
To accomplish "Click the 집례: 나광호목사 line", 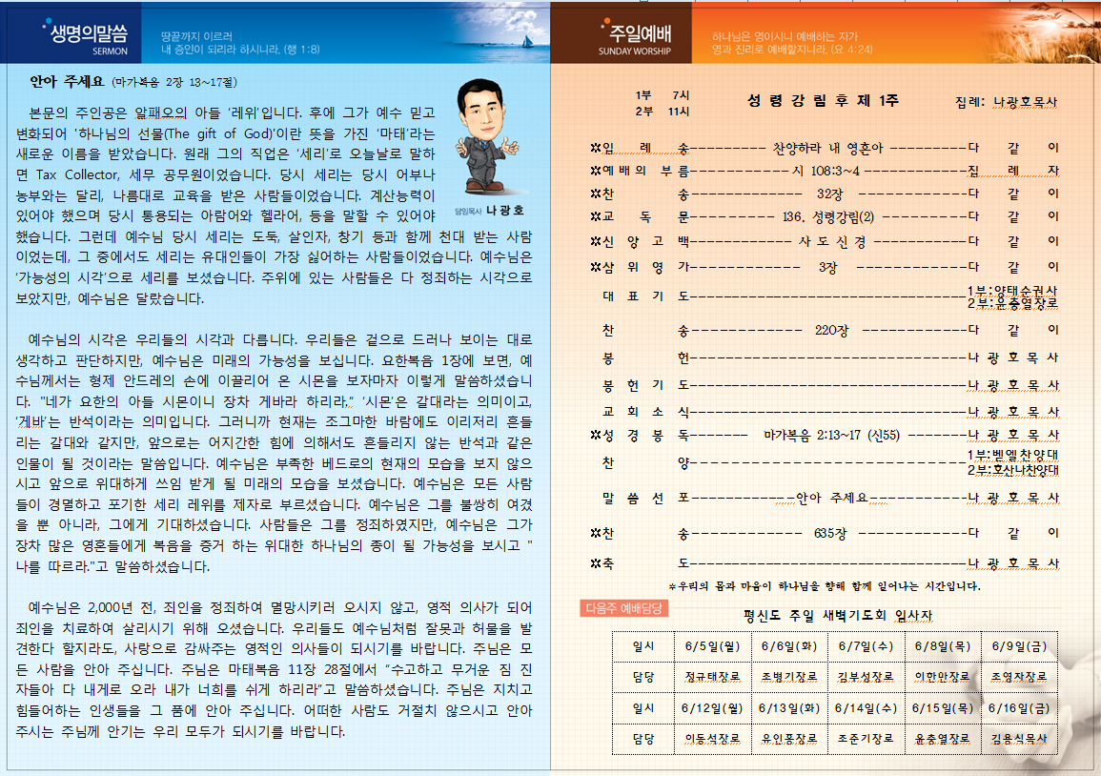I will point(1006,103).
